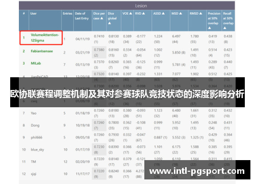Select user cwq in row 6
Screen dimensions: 255x184
[x=34, y=101]
